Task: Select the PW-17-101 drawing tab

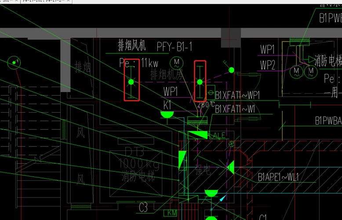Action: [44, 1]
